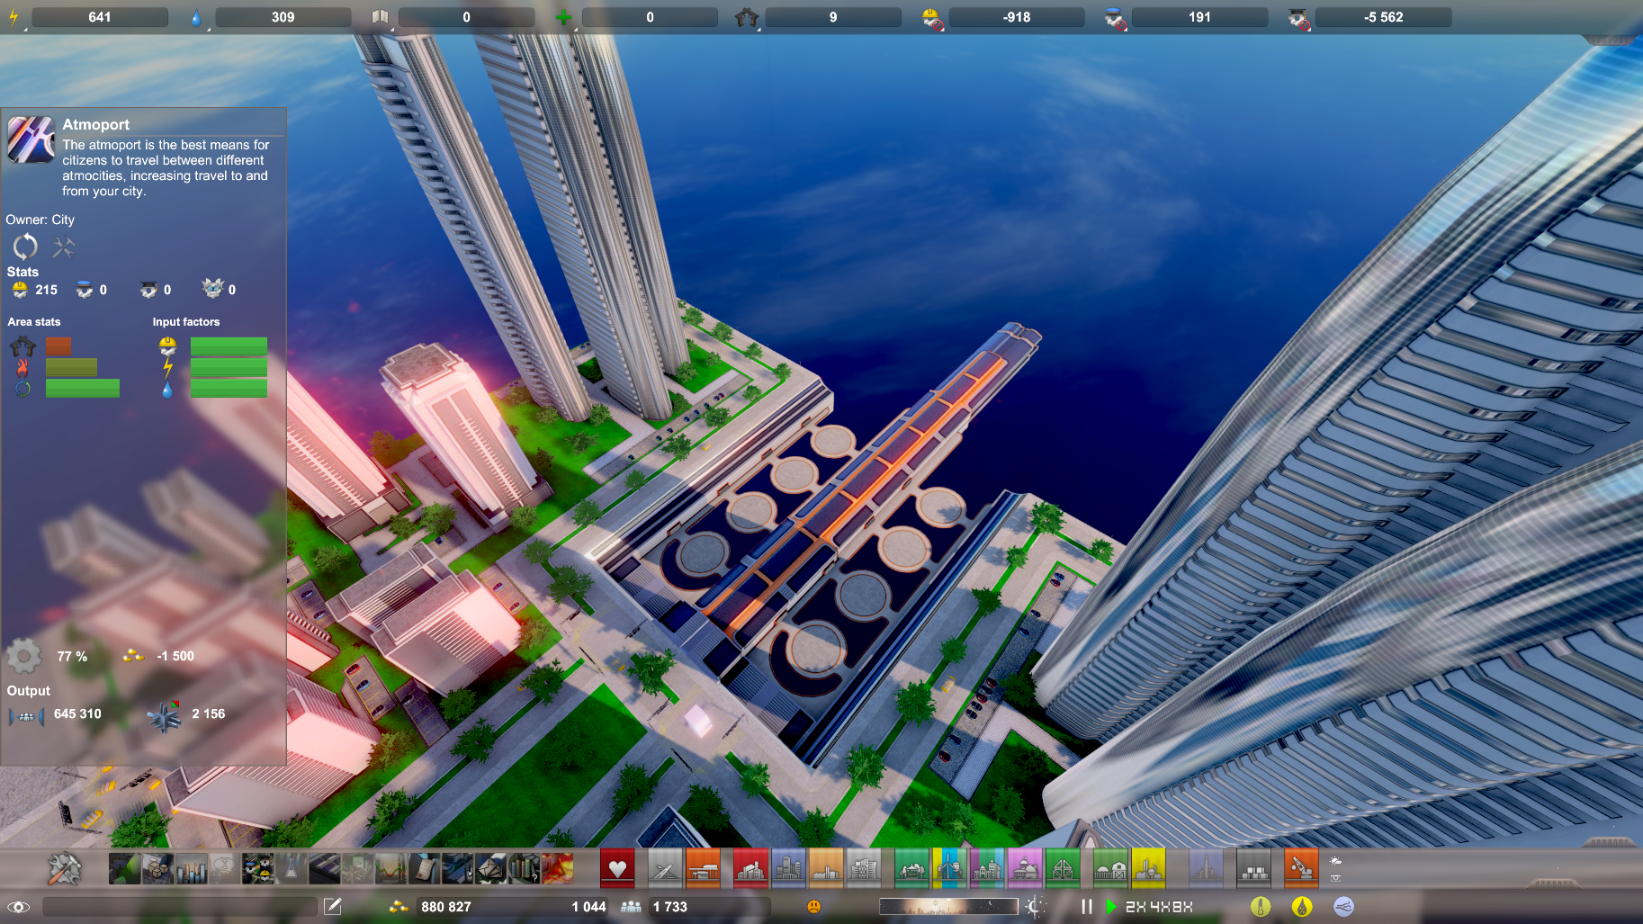Click the population people icon
Image resolution: width=1643 pixels, height=924 pixels.
pyautogui.click(x=631, y=907)
